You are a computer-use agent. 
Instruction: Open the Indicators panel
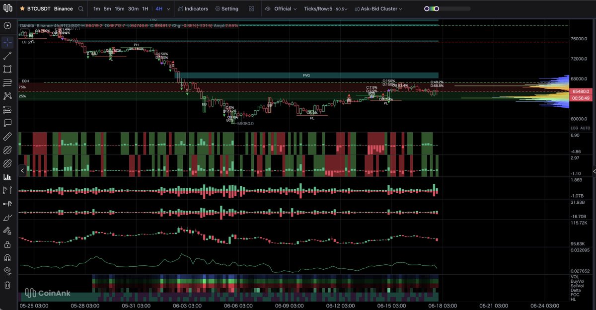click(193, 9)
